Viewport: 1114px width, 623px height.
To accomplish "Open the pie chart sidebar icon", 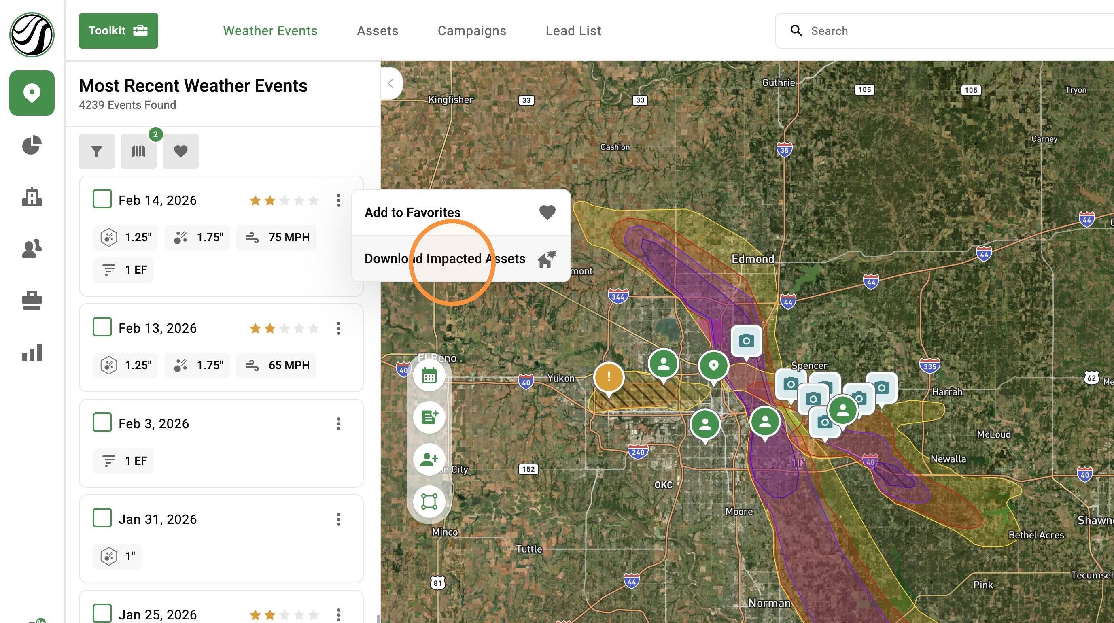I will (32, 145).
